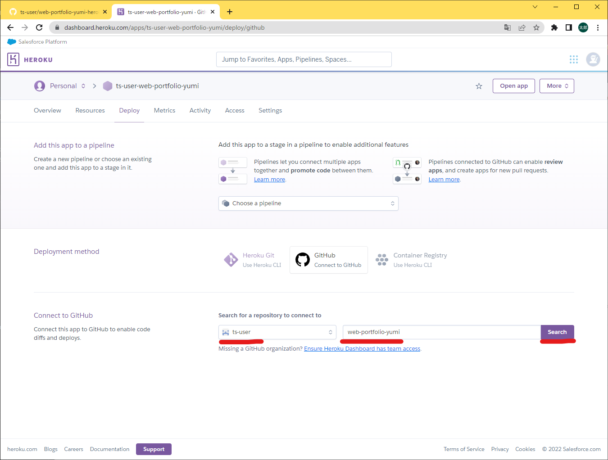608x460 pixels.
Task: Open the Careers footer link
Action: click(x=73, y=449)
